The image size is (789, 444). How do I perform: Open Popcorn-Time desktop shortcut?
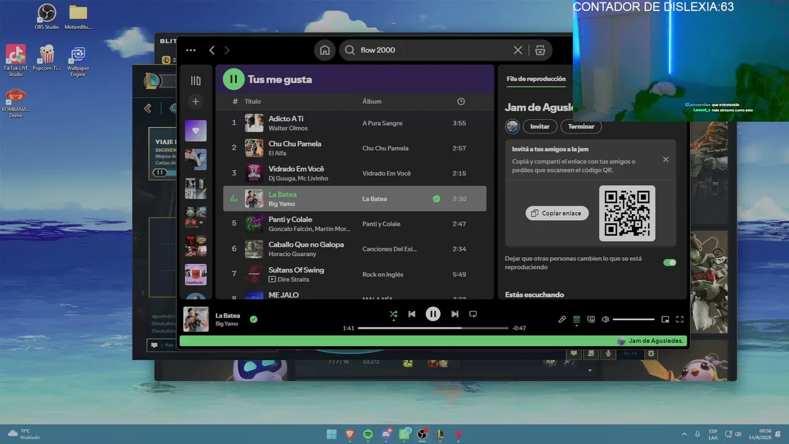coord(46,58)
